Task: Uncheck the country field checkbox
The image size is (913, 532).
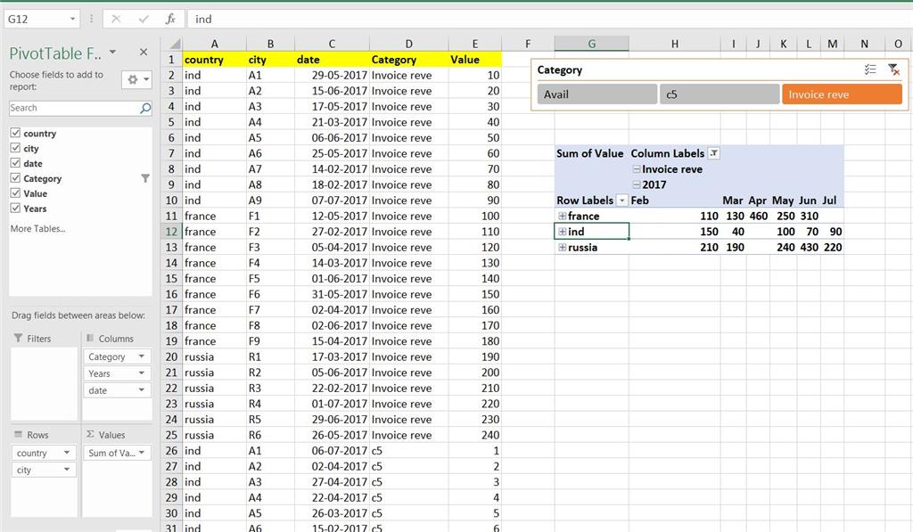Action: (x=16, y=133)
